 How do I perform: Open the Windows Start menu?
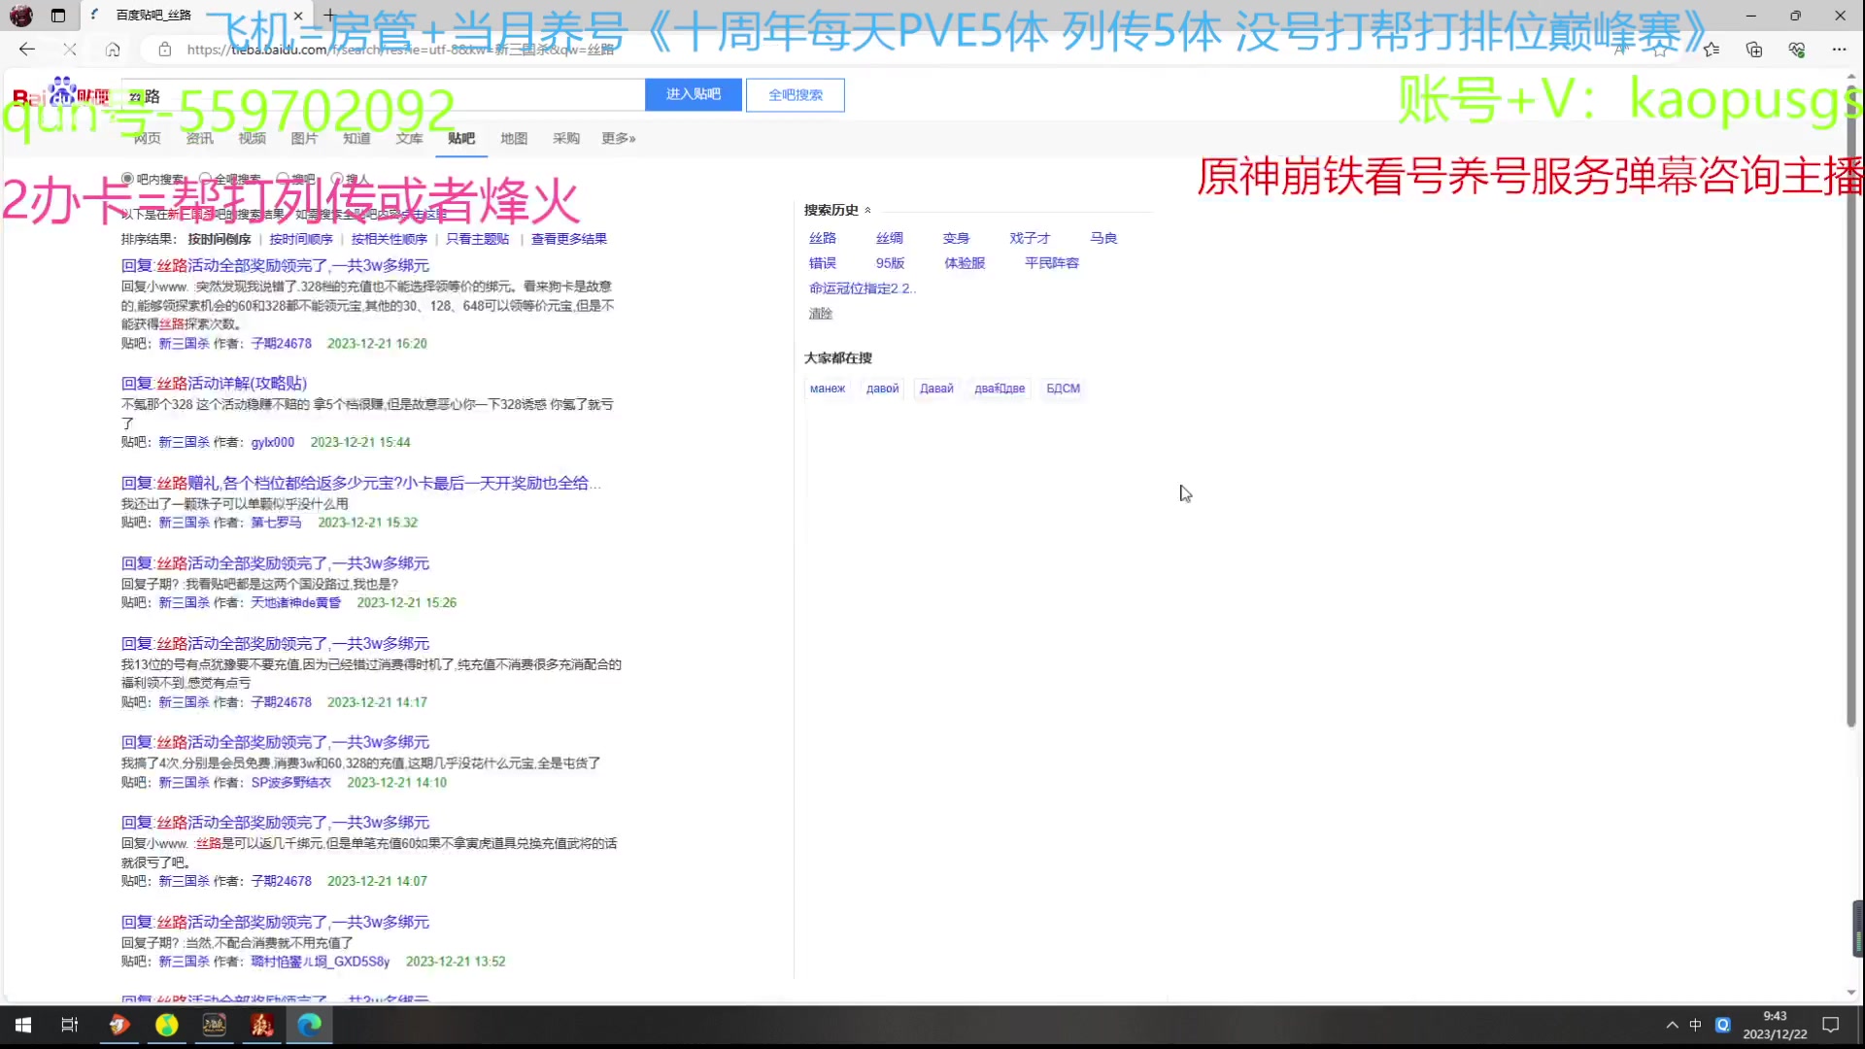click(23, 1025)
